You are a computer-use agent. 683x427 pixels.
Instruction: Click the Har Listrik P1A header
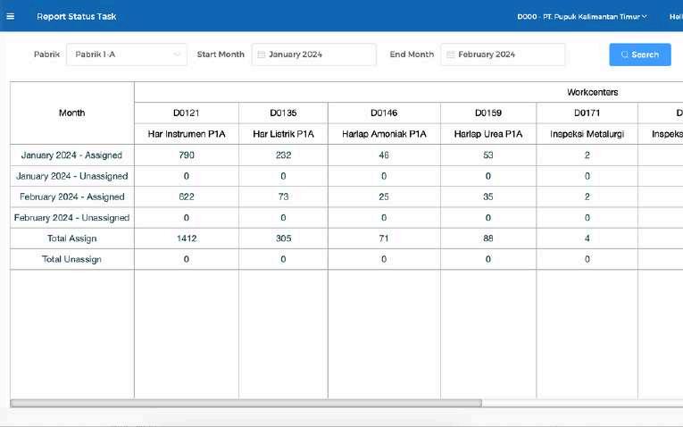(283, 134)
